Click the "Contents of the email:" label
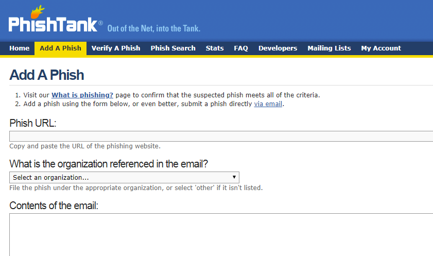Screen dimensions: 433x256 54,206
